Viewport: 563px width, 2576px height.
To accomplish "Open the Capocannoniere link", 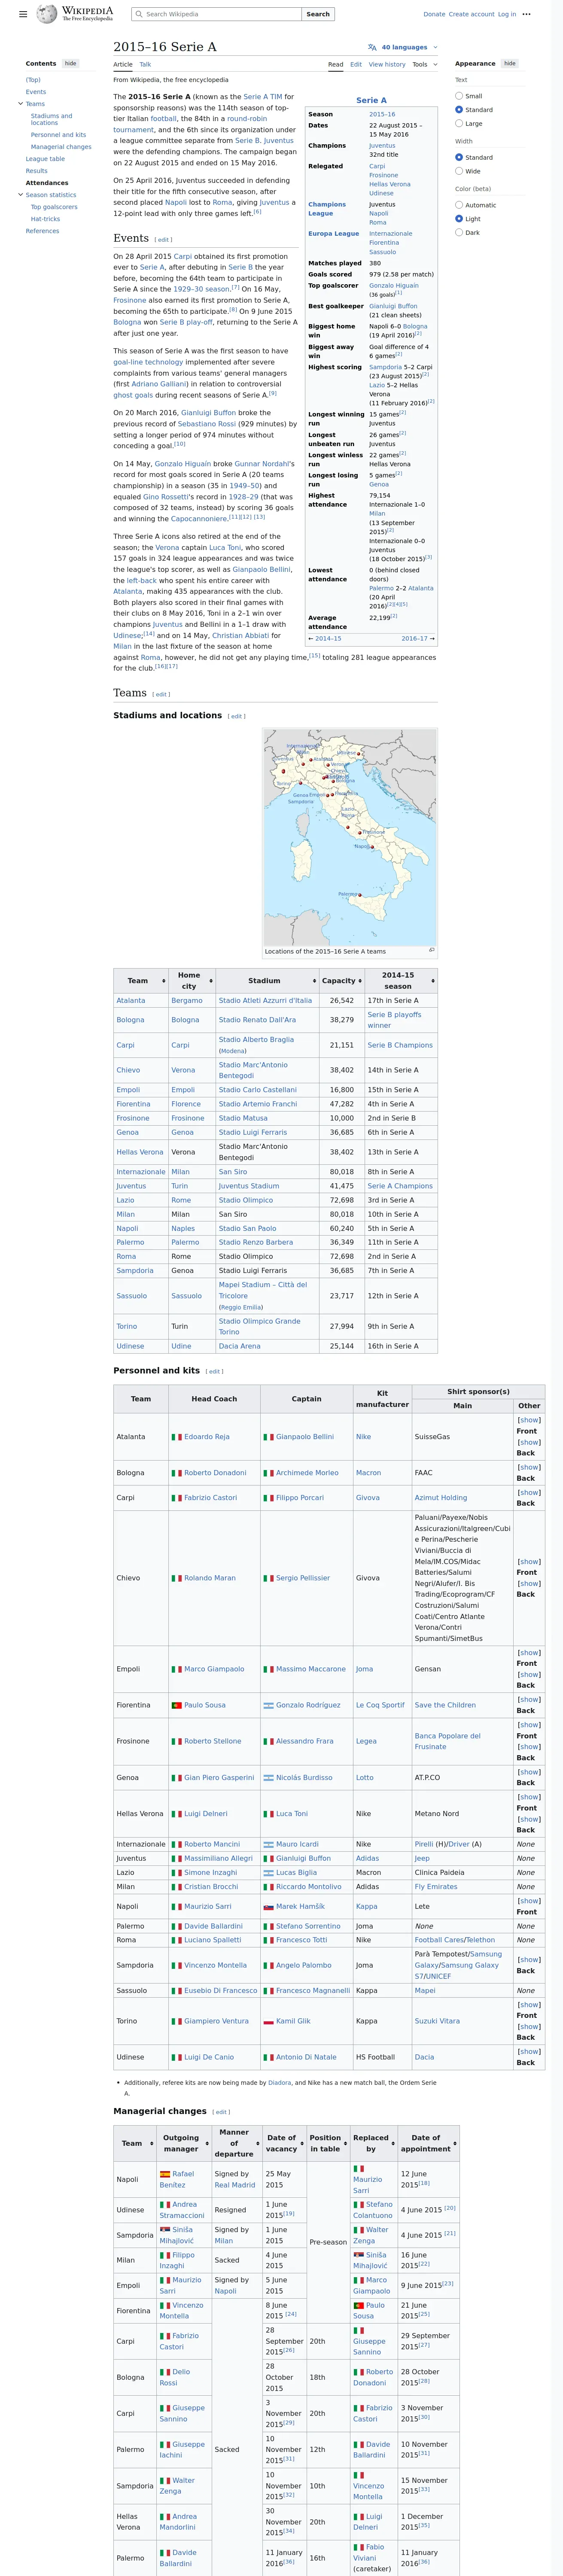I will click(x=199, y=518).
